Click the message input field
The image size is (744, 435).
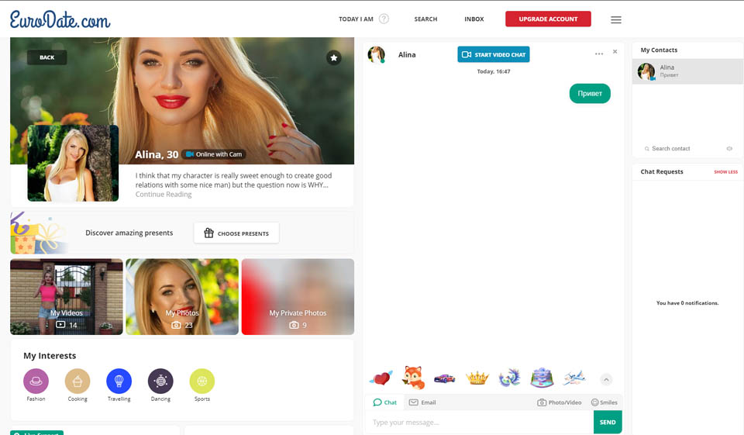point(479,423)
